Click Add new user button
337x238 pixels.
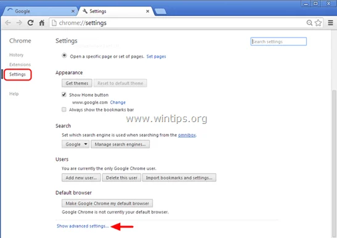click(x=81, y=178)
